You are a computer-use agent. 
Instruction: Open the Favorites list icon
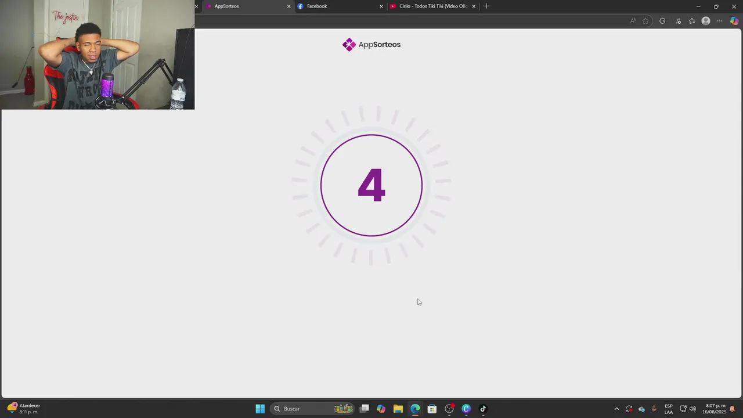692,21
